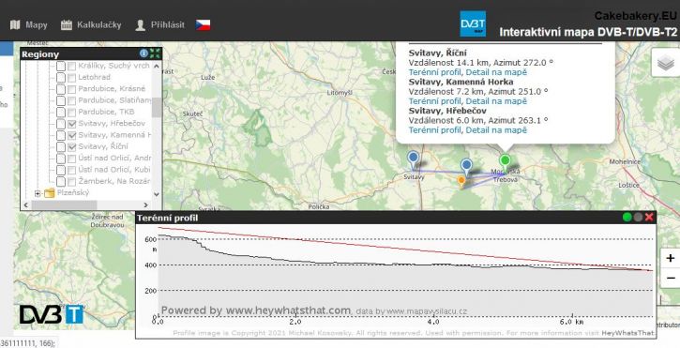Open the Mapy menu

click(29, 25)
